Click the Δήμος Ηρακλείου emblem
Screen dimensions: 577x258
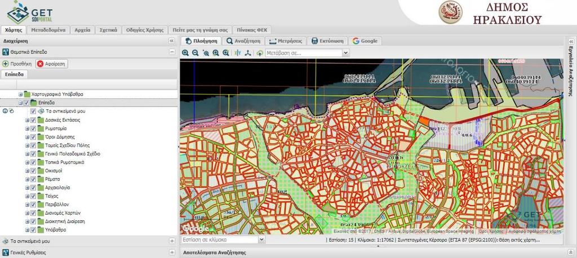tap(450, 12)
